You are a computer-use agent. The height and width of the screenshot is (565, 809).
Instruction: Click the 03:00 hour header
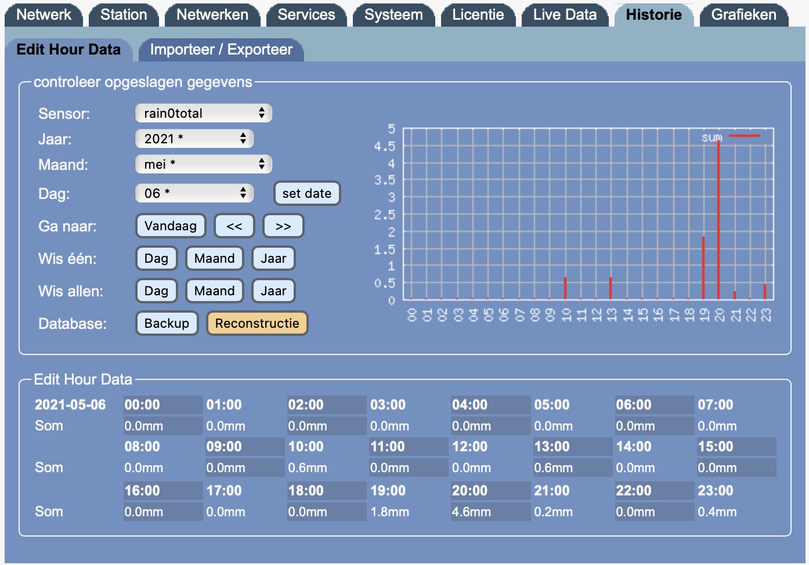[x=388, y=405]
